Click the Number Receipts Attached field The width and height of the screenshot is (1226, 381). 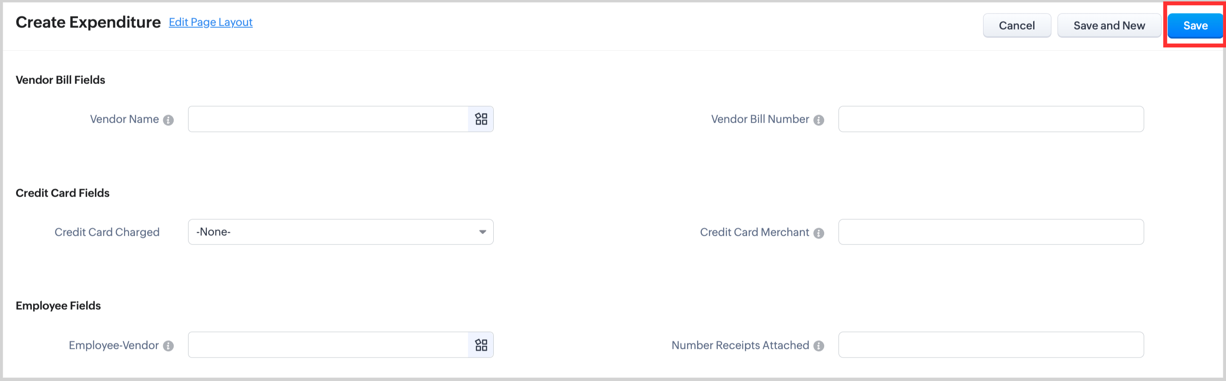coord(991,345)
